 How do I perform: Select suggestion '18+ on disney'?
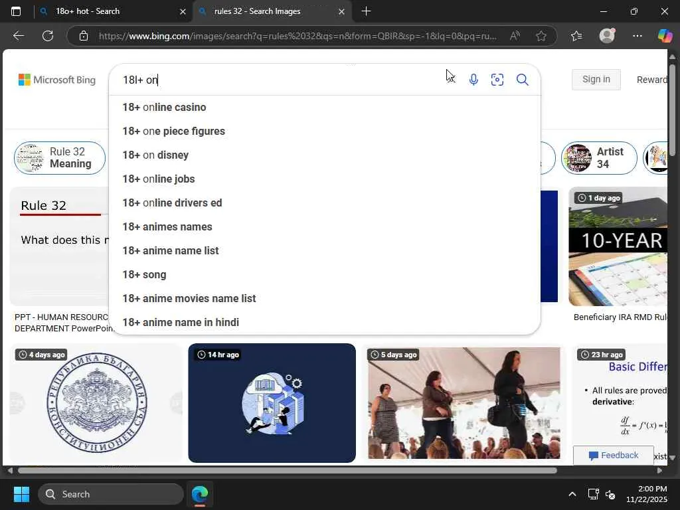pyautogui.click(x=324, y=155)
